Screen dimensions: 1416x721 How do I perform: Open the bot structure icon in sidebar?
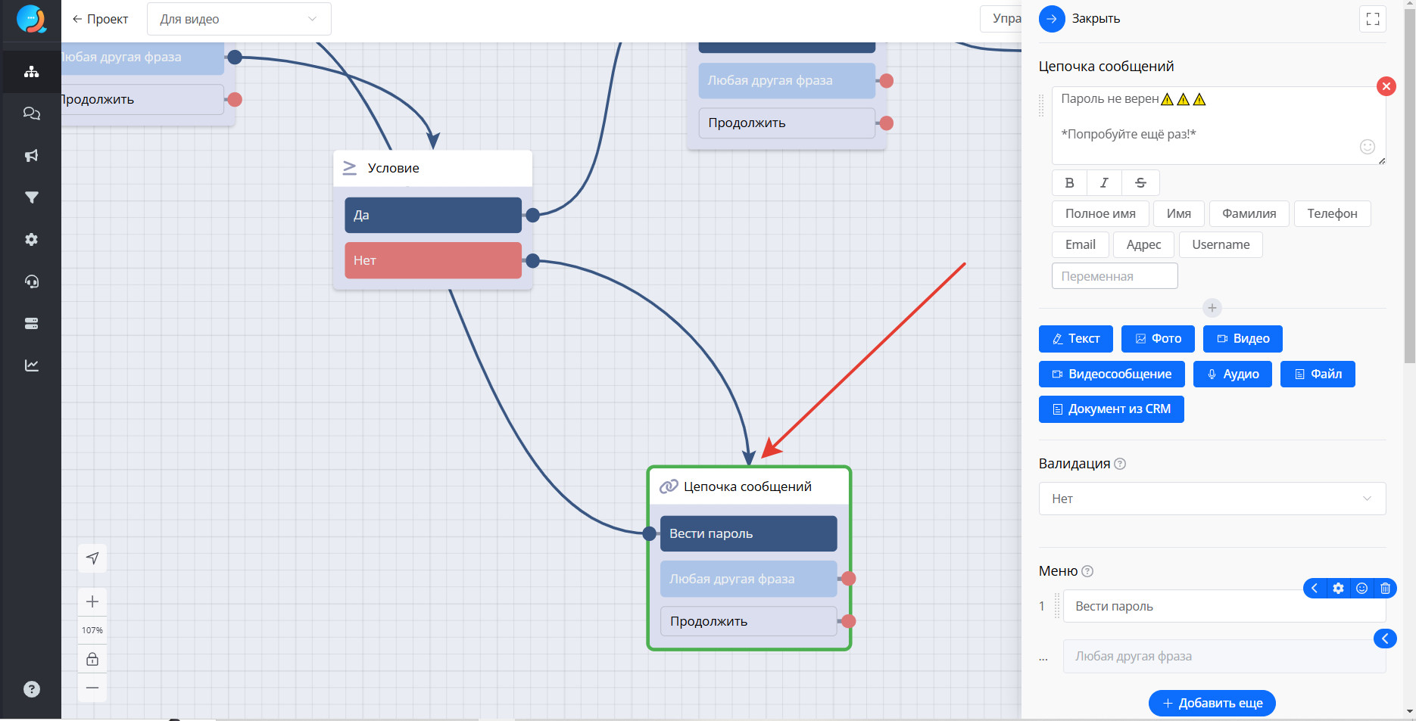31,72
